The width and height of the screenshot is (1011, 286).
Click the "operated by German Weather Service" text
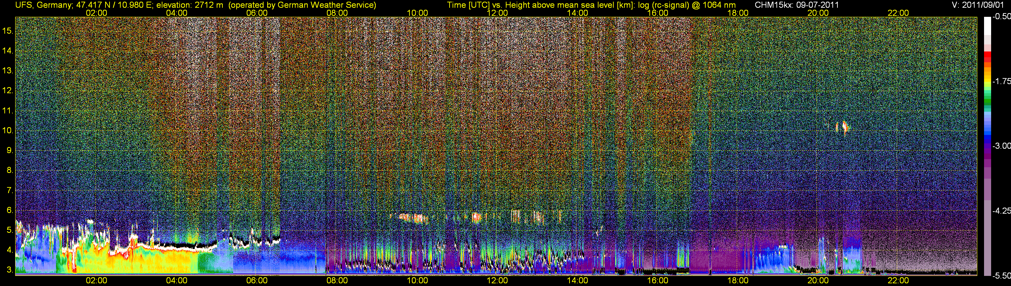tap(302, 5)
